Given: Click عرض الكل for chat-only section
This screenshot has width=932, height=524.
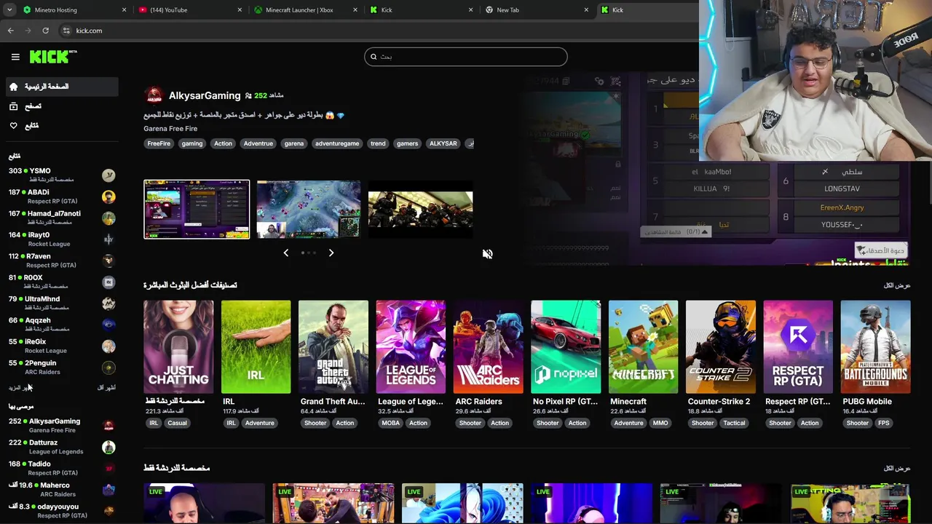Looking at the screenshot, I should pos(896,468).
